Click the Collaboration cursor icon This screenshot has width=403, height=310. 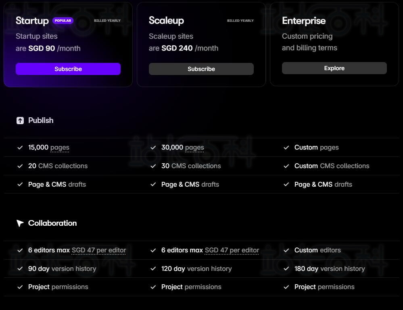[20, 223]
